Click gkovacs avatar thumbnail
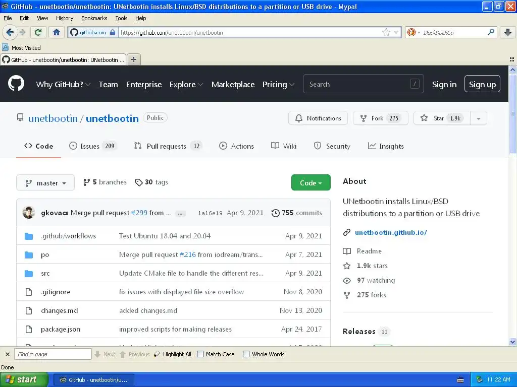Screen dimensions: 517x387 click(29, 213)
